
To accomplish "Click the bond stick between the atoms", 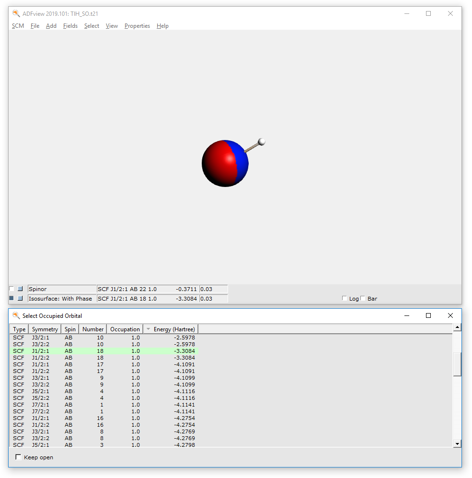I will [x=252, y=147].
